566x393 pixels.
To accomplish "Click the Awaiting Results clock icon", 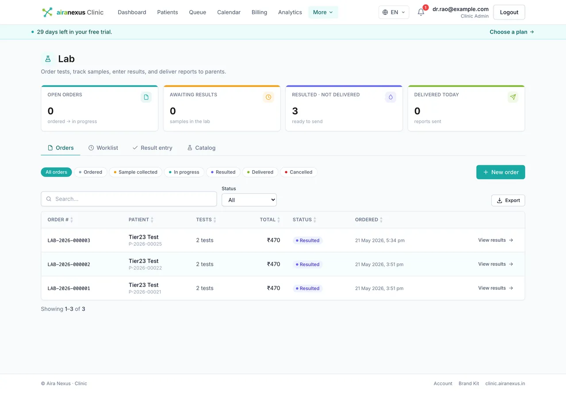I will point(268,97).
